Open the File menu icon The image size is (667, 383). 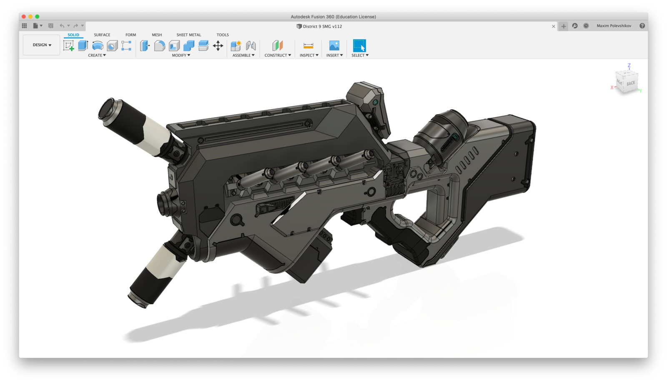point(35,26)
